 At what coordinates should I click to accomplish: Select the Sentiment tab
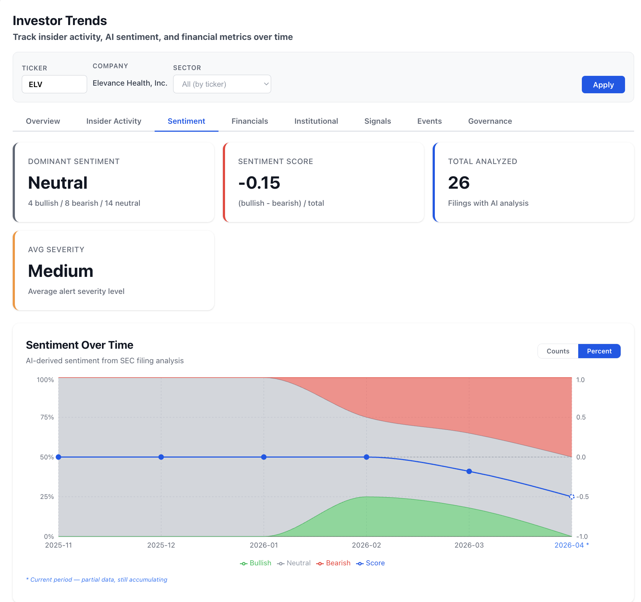pos(186,121)
